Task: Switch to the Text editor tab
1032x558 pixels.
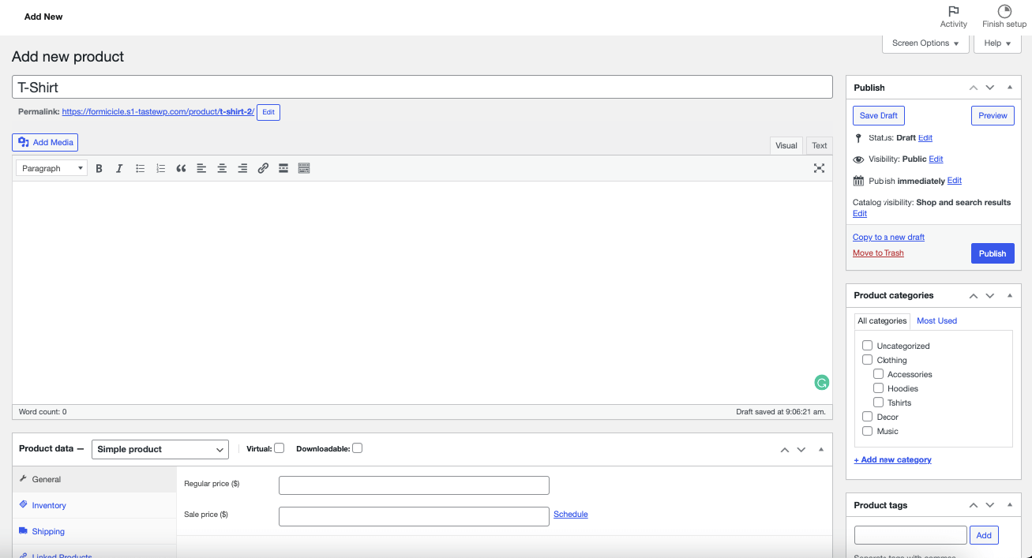Action: 819,145
